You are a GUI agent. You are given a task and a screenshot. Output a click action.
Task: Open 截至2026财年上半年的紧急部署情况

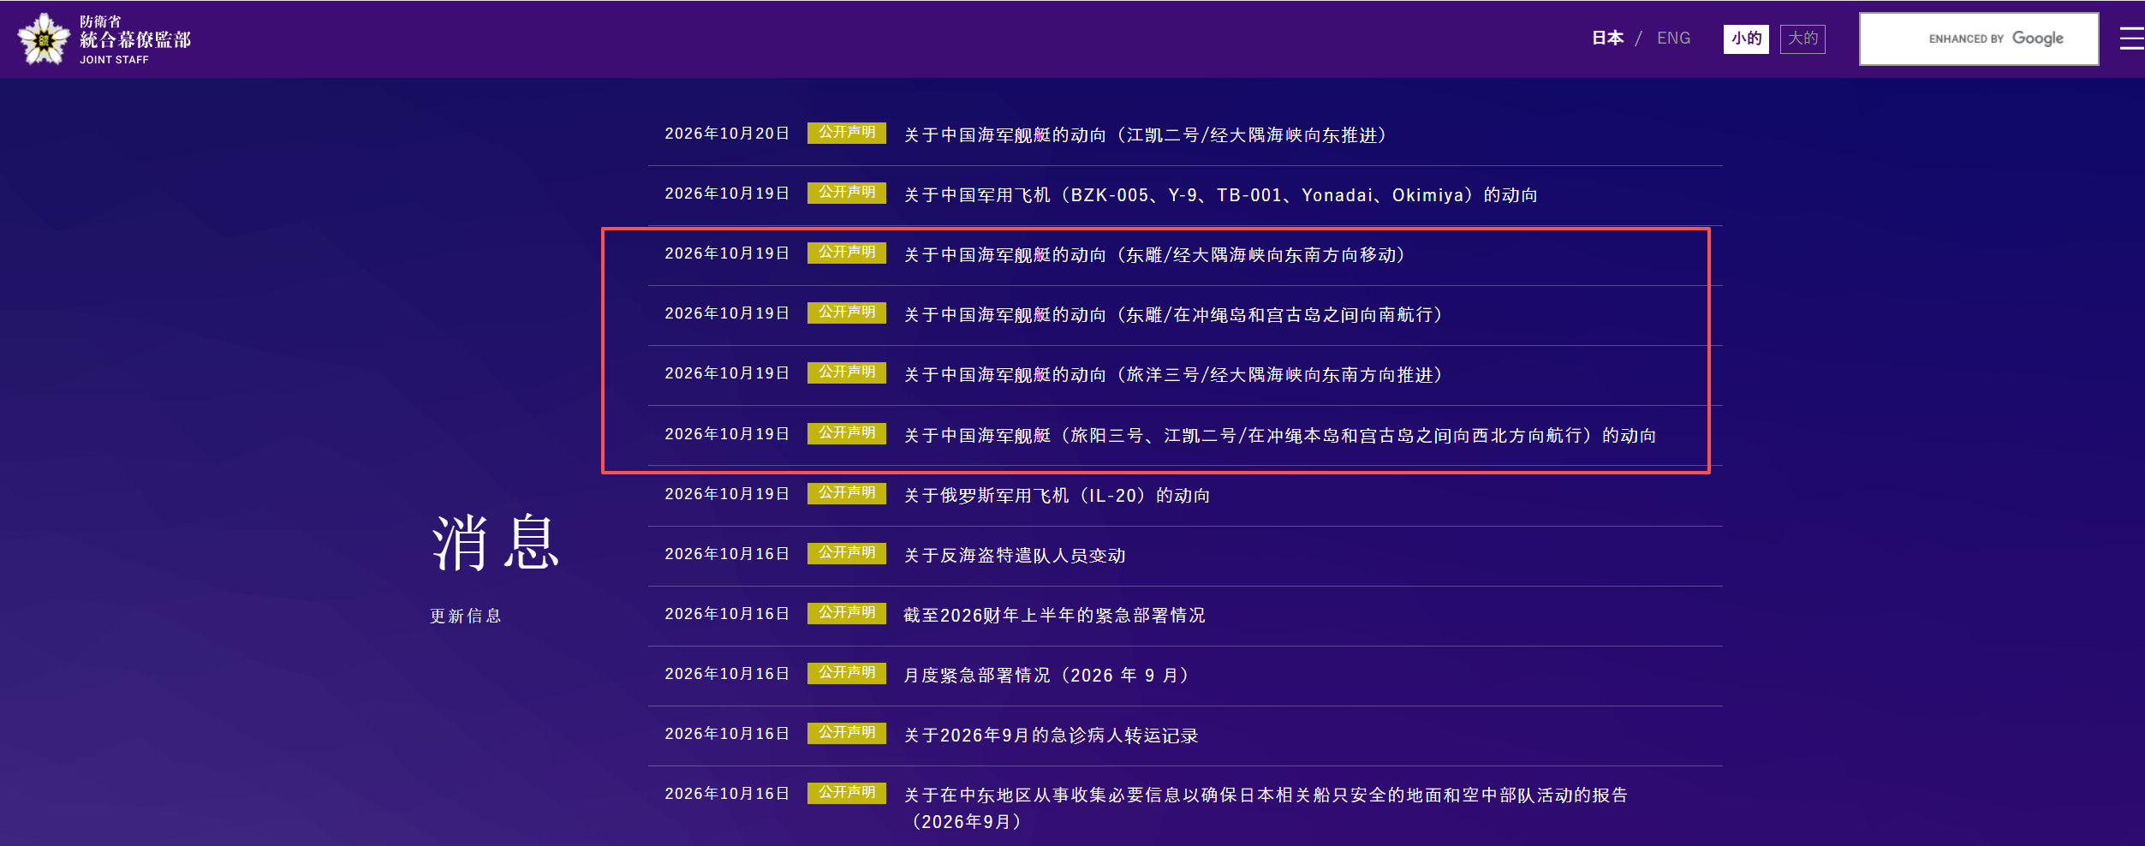click(x=1054, y=616)
